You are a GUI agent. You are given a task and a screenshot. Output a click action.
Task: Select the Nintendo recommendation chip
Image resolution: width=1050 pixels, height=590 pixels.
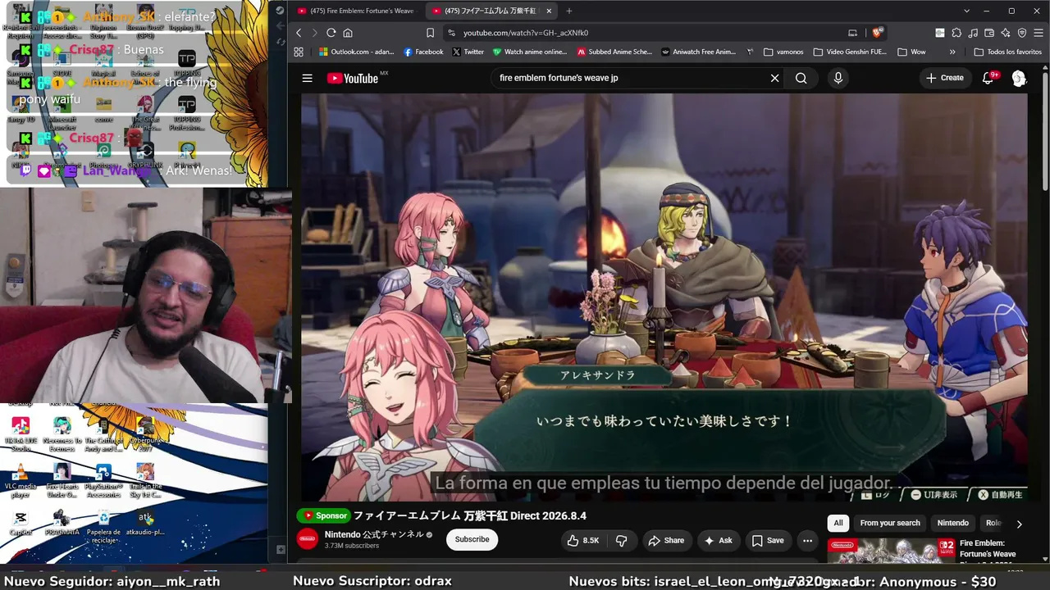coord(953,523)
